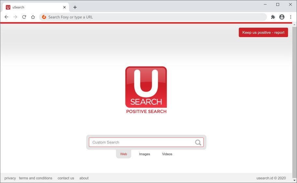Open a new tab with plus button
The width and height of the screenshot is (297, 183).
75,7
